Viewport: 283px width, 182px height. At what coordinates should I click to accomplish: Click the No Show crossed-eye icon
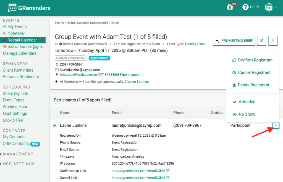point(234,115)
